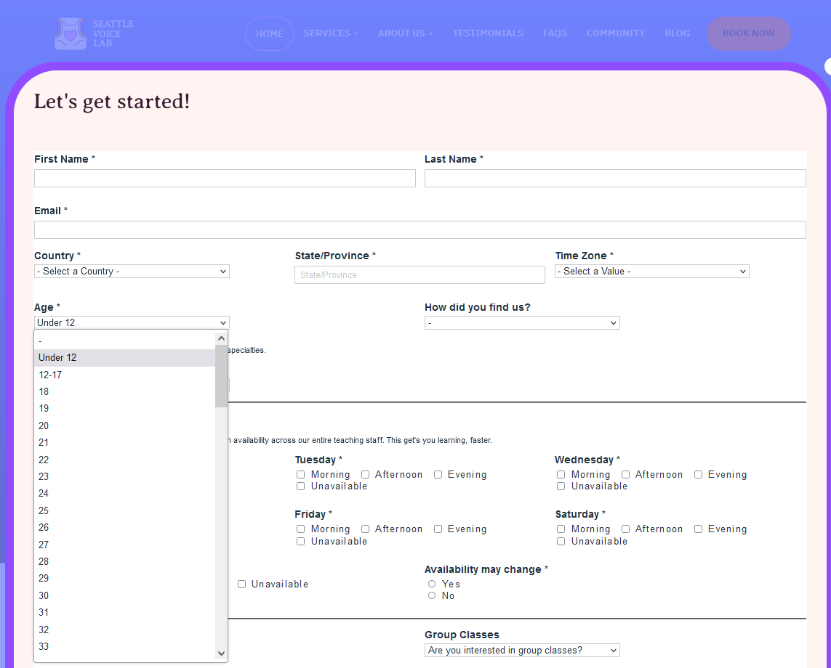Select age 30 from the list
Image resolution: width=831 pixels, height=668 pixels.
pyautogui.click(x=124, y=595)
